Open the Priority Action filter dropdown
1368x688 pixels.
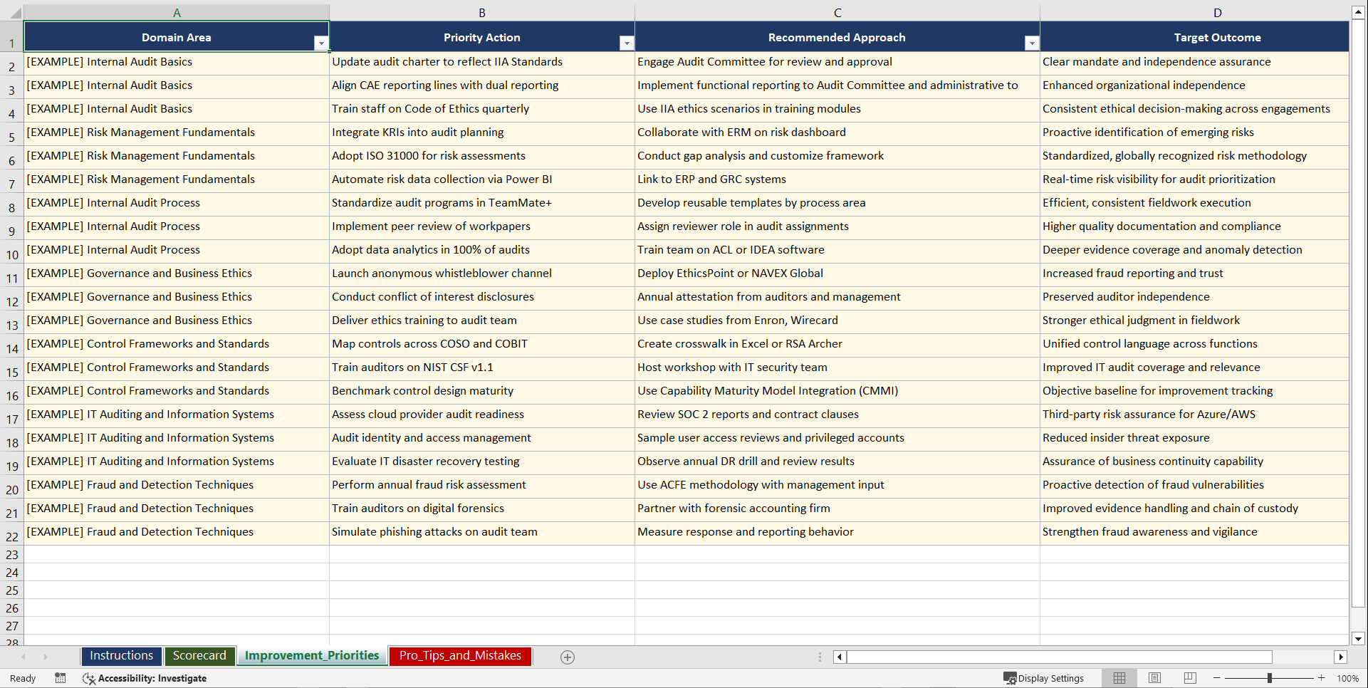pos(627,43)
